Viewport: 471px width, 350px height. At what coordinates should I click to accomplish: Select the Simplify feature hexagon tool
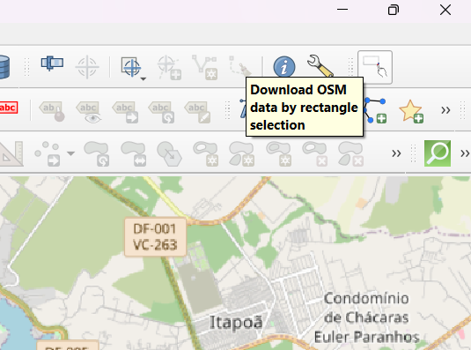[x=169, y=153]
